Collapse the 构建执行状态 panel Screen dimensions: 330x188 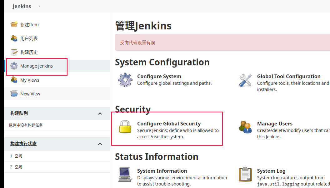(100, 144)
